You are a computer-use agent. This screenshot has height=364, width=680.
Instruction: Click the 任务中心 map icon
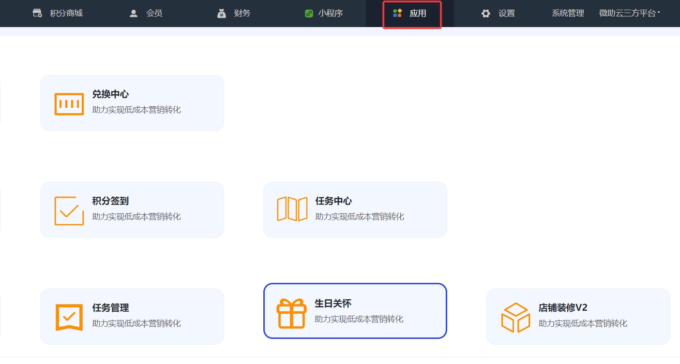coord(292,209)
